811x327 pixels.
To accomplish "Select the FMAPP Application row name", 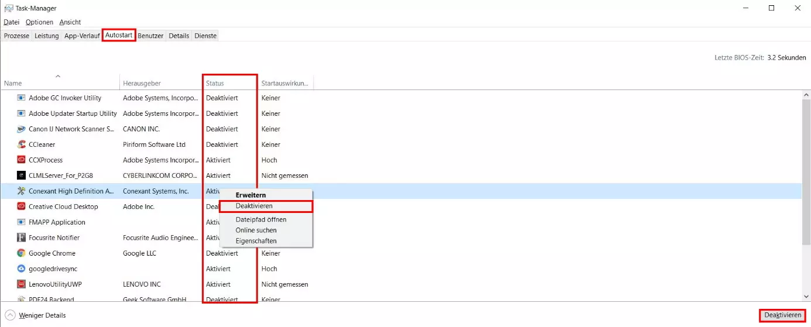I will [57, 222].
